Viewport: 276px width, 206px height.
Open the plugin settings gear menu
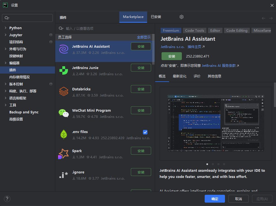click(x=182, y=17)
